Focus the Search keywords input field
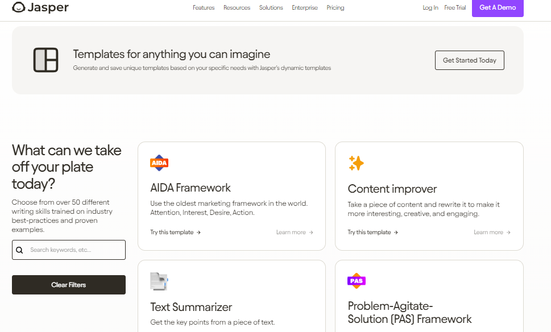This screenshot has width=551, height=332. pos(69,250)
